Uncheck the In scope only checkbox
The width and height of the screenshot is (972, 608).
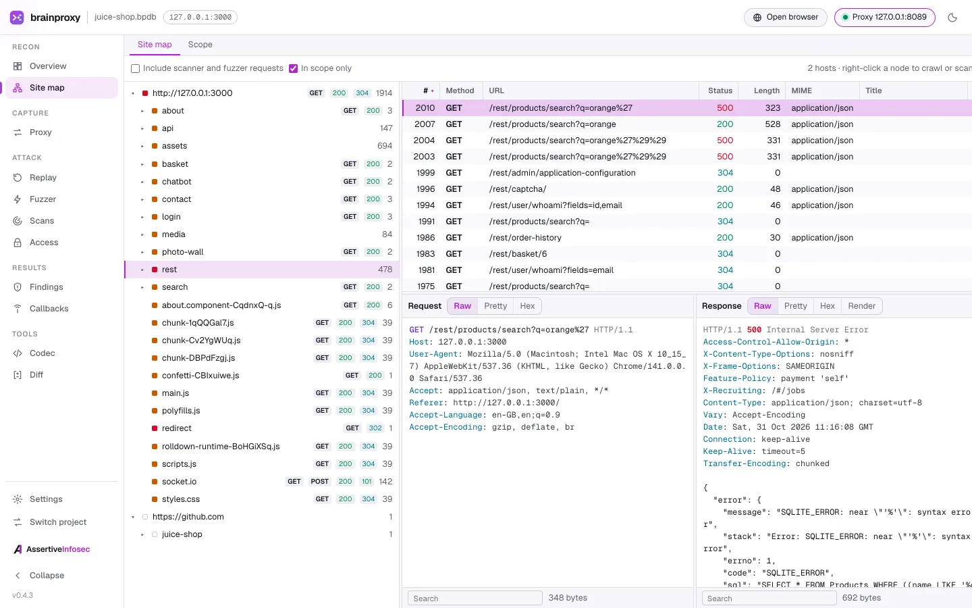(x=293, y=68)
